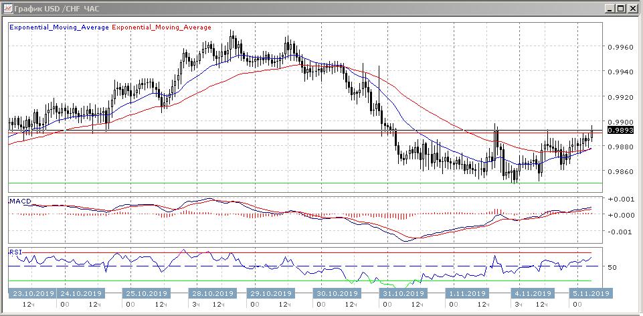Click the MACD indicator panel label
This screenshot has width=643, height=316.
pyautogui.click(x=21, y=202)
